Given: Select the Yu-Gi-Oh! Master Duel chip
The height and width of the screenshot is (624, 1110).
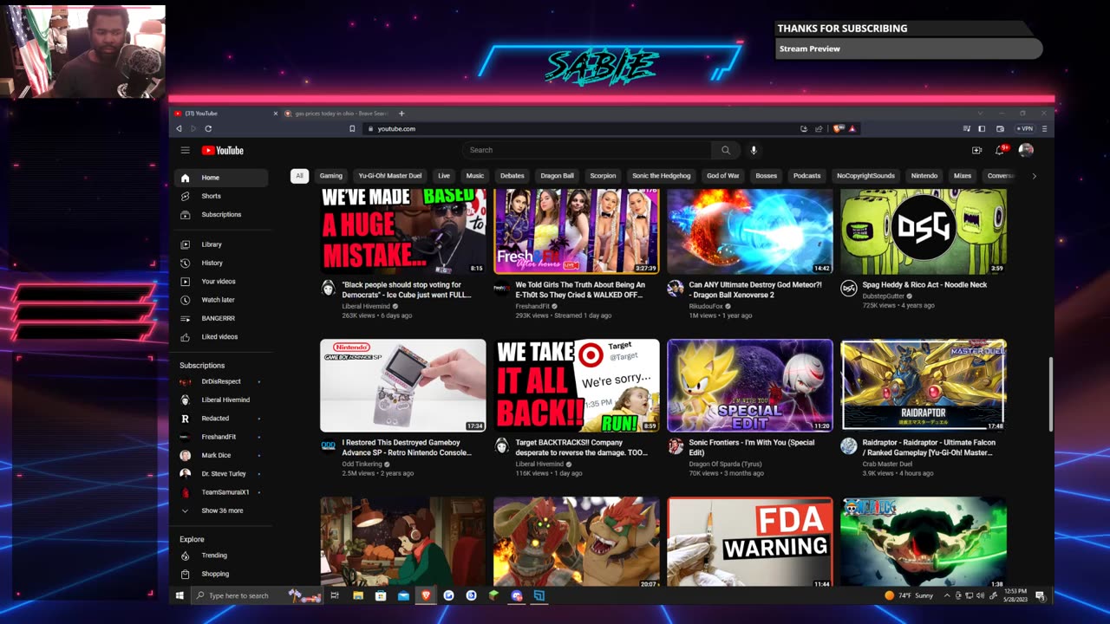Looking at the screenshot, I should [x=390, y=176].
